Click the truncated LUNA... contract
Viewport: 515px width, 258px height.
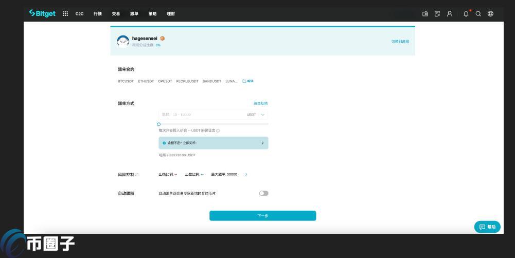(x=232, y=81)
